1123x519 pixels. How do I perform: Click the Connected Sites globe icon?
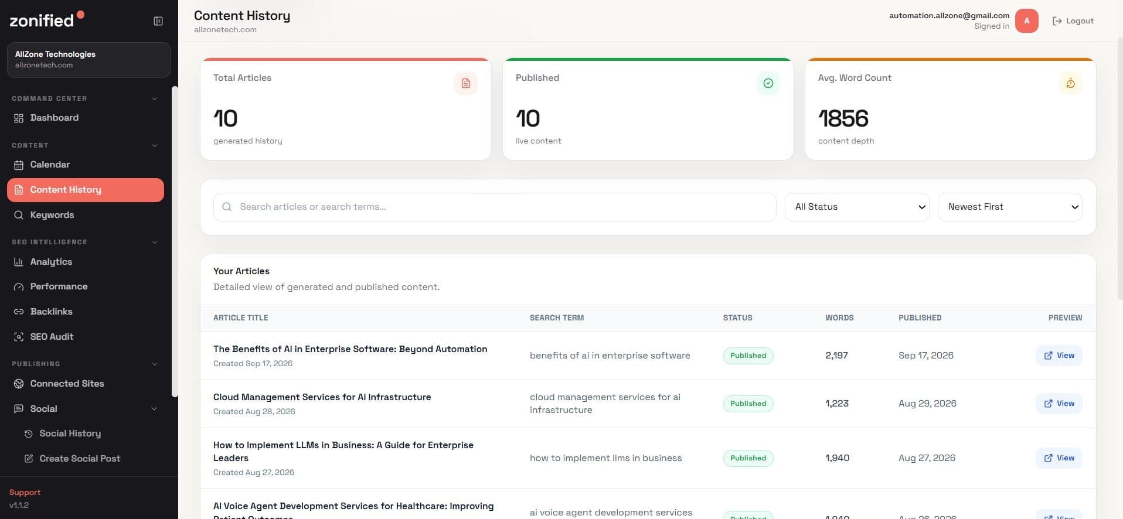point(19,384)
